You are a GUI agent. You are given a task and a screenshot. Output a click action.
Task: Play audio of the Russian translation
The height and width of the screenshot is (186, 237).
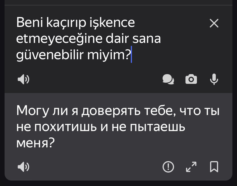click(23, 167)
